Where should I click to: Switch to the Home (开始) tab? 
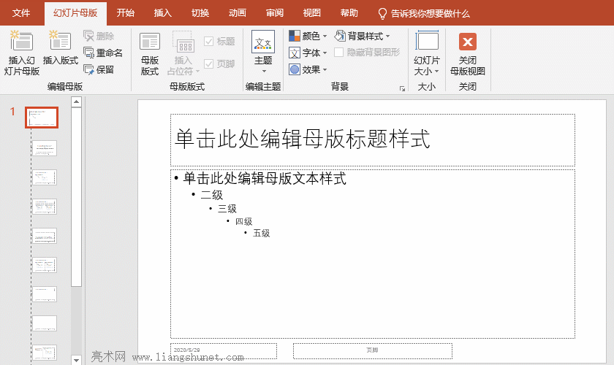pos(125,13)
